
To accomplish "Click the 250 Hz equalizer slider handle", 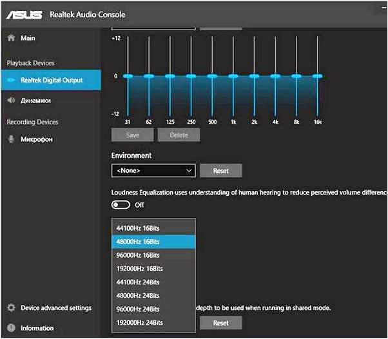I will click(x=191, y=76).
